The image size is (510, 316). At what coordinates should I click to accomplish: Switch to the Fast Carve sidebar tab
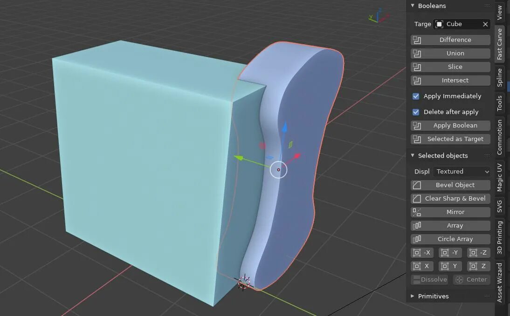pos(500,44)
